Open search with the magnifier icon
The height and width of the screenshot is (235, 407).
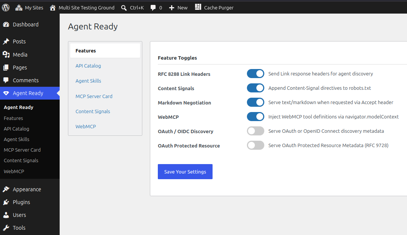pos(124,8)
